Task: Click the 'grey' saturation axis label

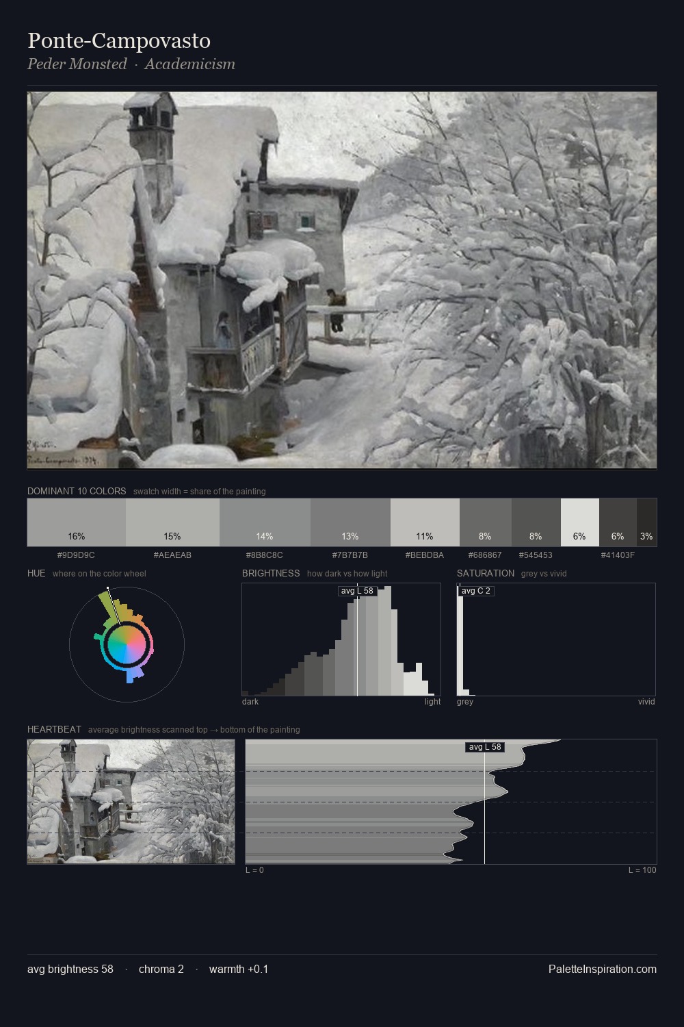Action: [x=465, y=702]
